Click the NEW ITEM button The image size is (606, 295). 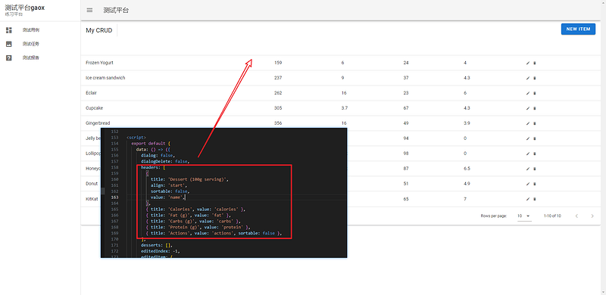pyautogui.click(x=578, y=29)
